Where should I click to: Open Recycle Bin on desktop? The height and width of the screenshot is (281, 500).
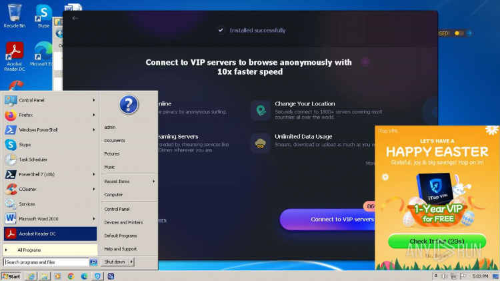click(x=15, y=15)
